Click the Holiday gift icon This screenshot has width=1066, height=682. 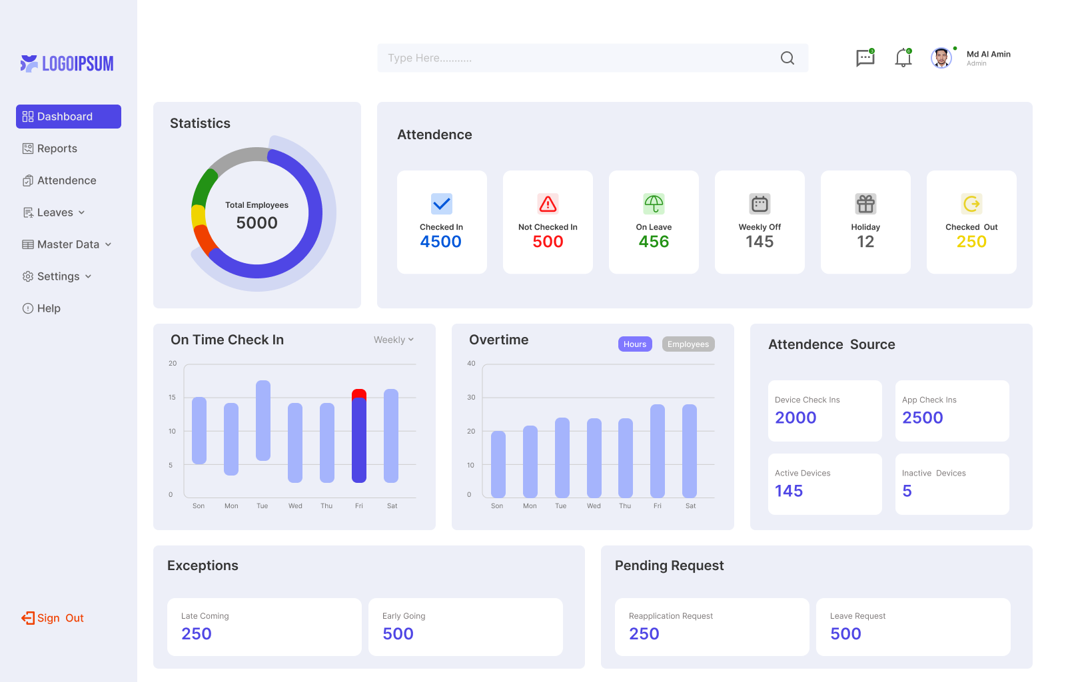point(865,204)
